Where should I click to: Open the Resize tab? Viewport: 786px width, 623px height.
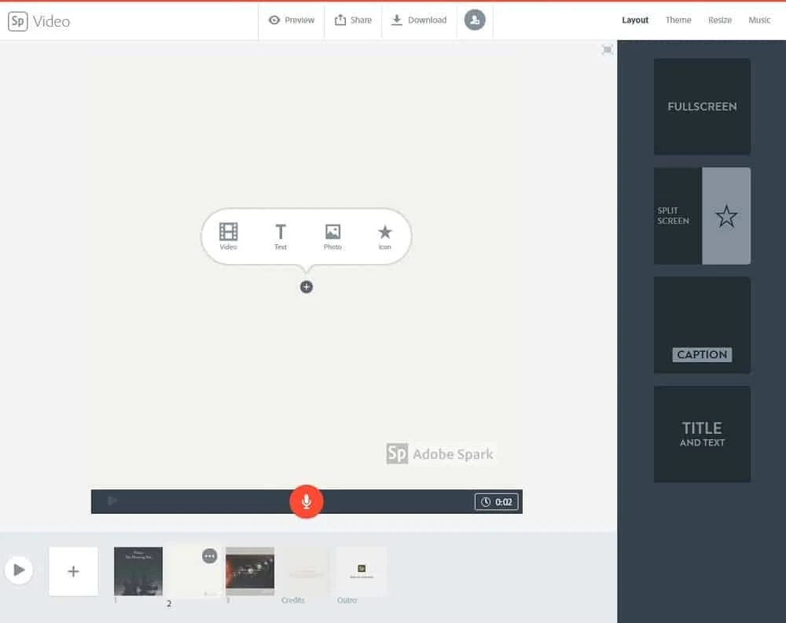tap(720, 20)
